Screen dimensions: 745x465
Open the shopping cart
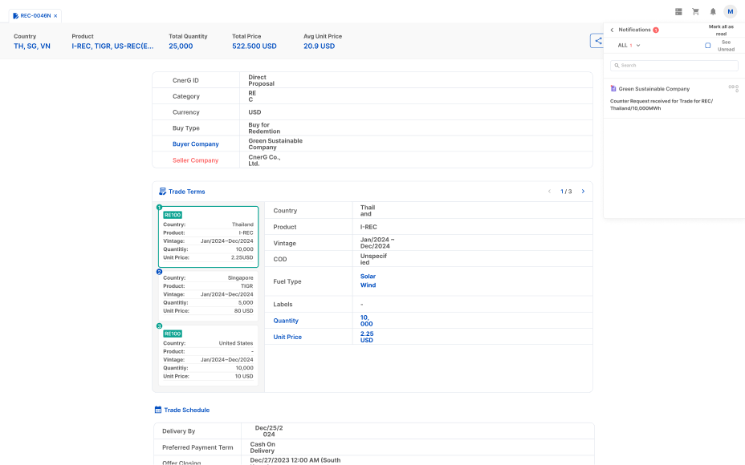pyautogui.click(x=695, y=12)
